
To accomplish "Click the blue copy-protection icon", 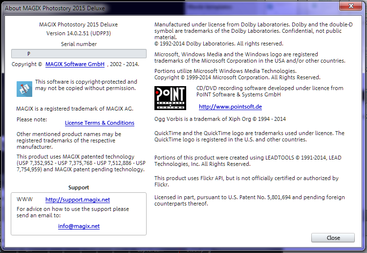I will (x=24, y=89).
